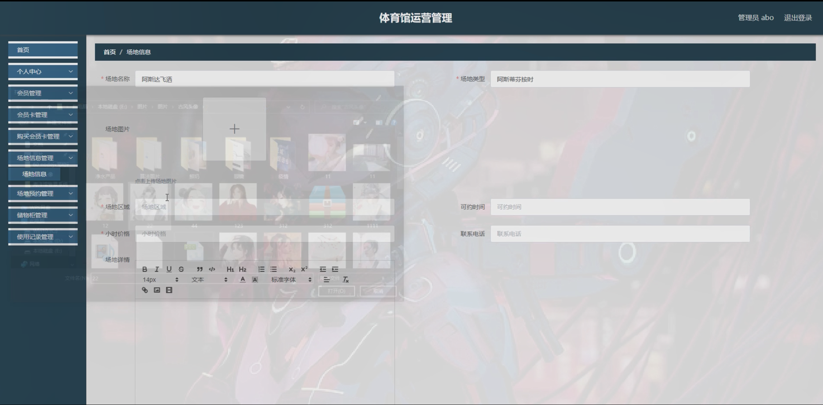Open the 标准字体 font family dropdown
This screenshot has height=405, width=823.
[x=291, y=279]
